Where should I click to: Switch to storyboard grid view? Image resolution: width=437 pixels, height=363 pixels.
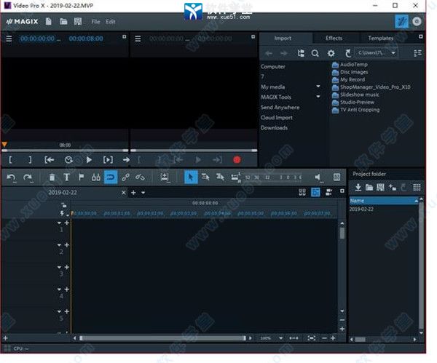(x=302, y=192)
